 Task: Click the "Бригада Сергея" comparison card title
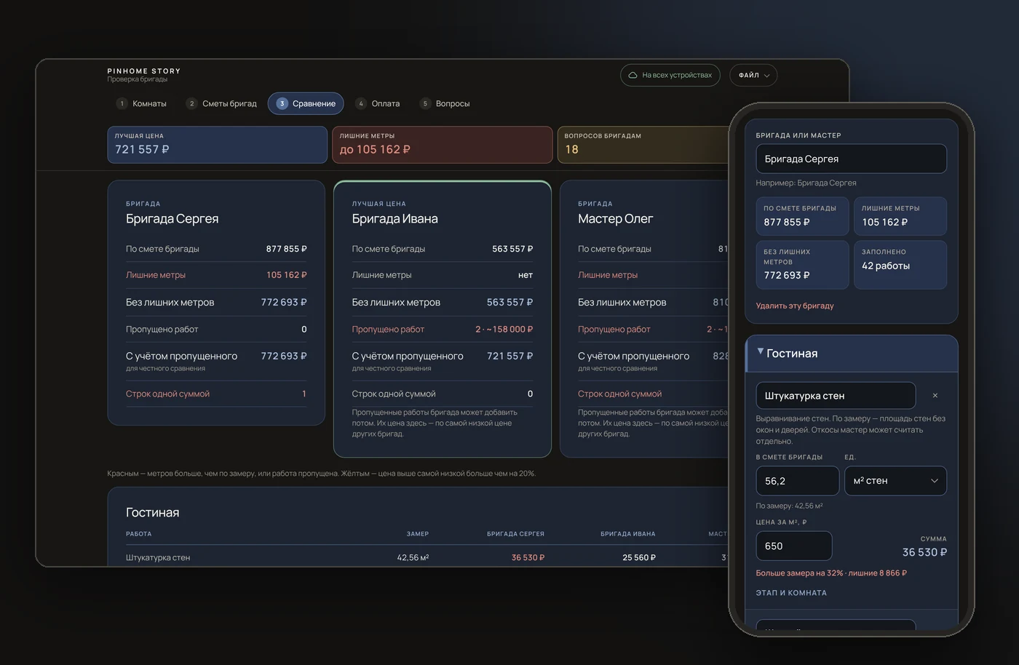point(172,219)
